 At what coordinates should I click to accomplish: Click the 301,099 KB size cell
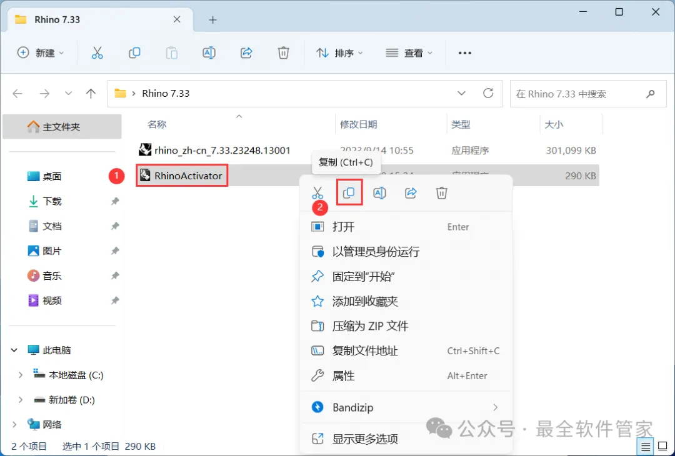tap(571, 150)
